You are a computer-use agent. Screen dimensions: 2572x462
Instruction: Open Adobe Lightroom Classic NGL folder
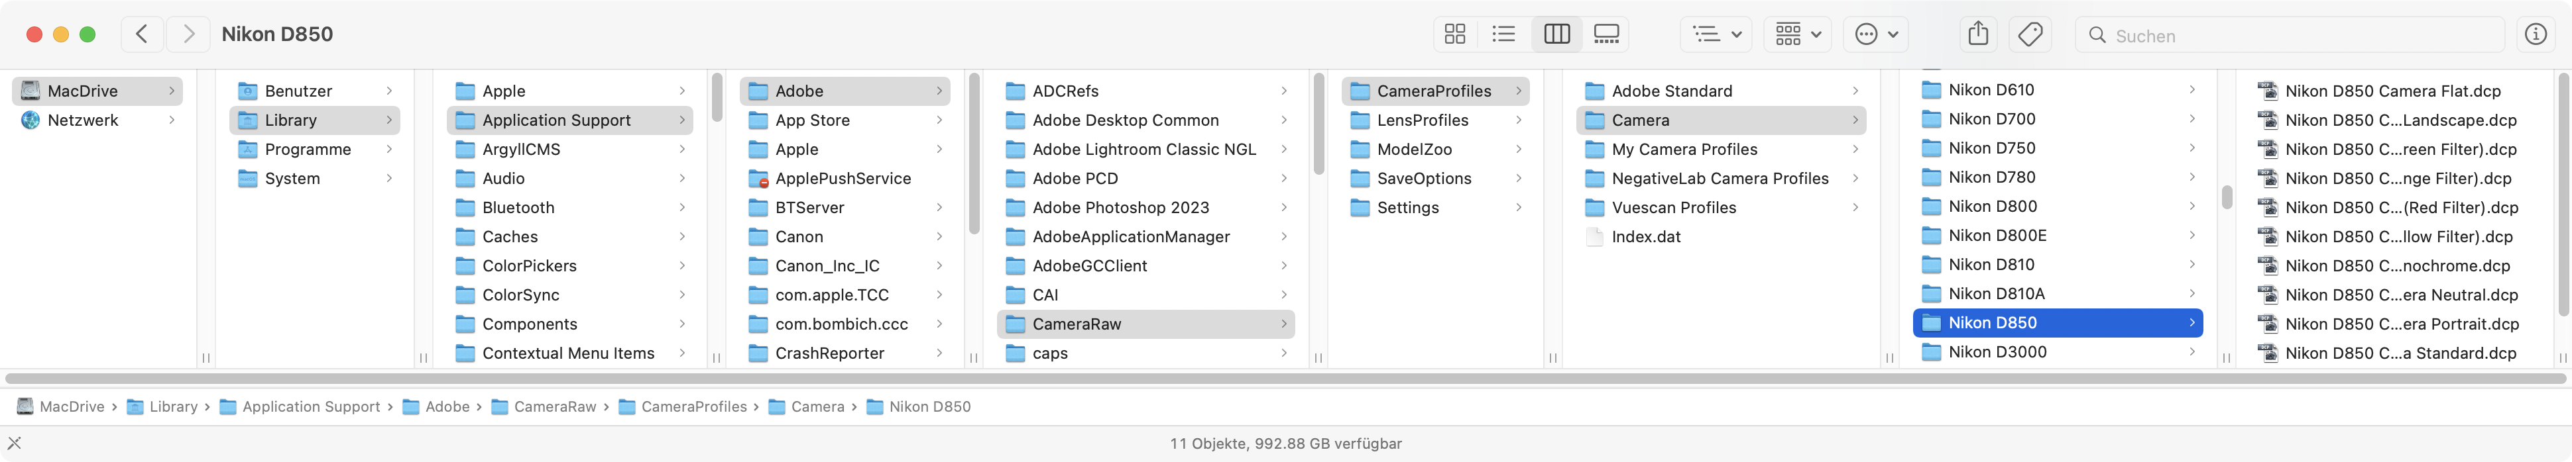pyautogui.click(x=1145, y=149)
